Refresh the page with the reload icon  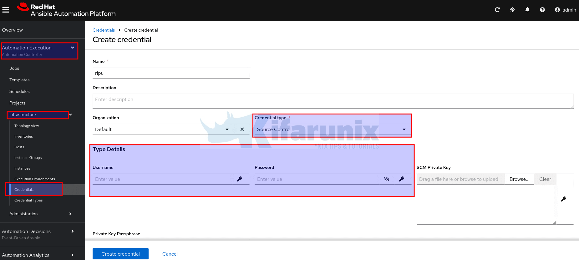(x=497, y=10)
